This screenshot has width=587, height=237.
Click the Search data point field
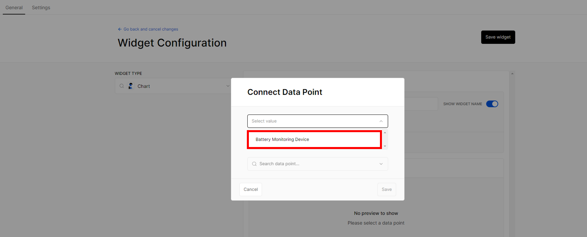click(318, 164)
